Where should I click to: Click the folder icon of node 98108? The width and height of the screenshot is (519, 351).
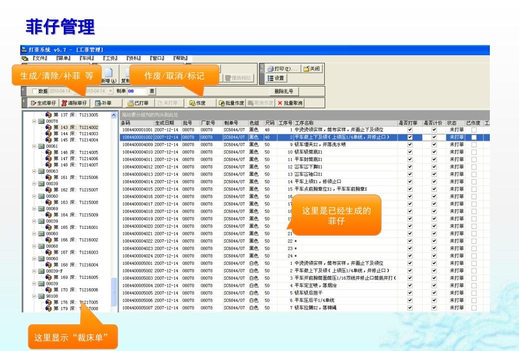[42, 296]
